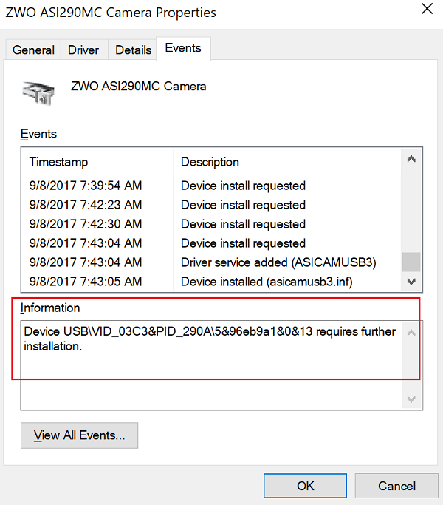443x505 pixels.
Task: Click the Information text about further installation
Action: click(x=210, y=339)
